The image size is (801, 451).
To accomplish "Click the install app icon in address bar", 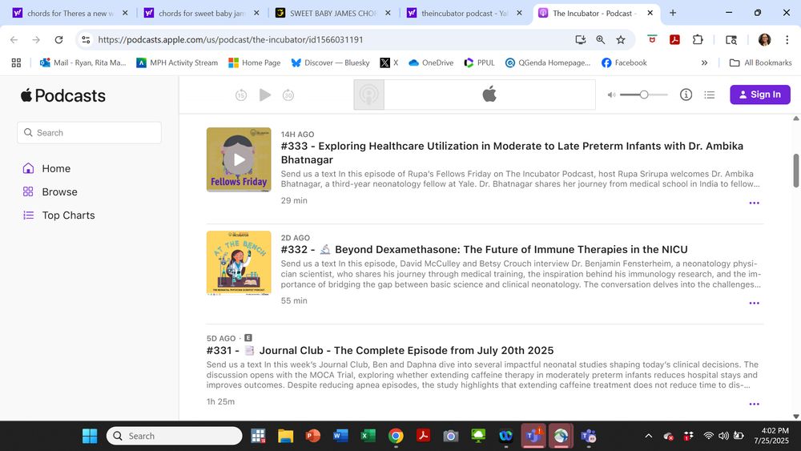I will [x=580, y=40].
